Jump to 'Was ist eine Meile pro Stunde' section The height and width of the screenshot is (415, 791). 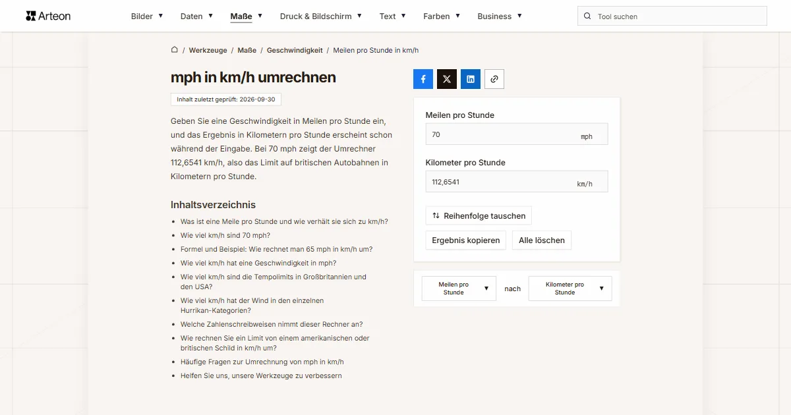tap(284, 221)
